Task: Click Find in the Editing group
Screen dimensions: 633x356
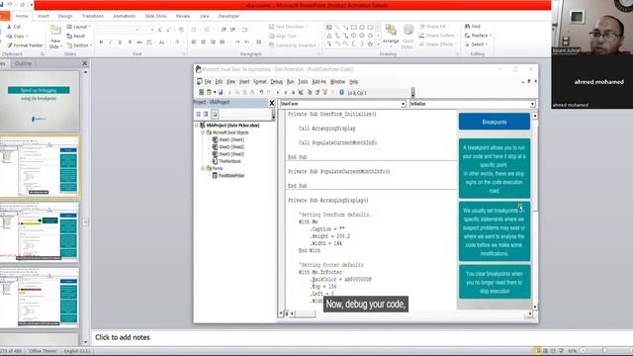Action: 473,27
